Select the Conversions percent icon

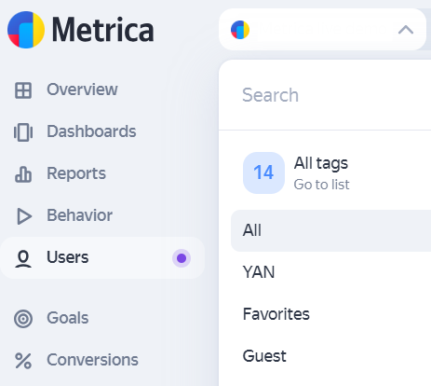point(23,361)
